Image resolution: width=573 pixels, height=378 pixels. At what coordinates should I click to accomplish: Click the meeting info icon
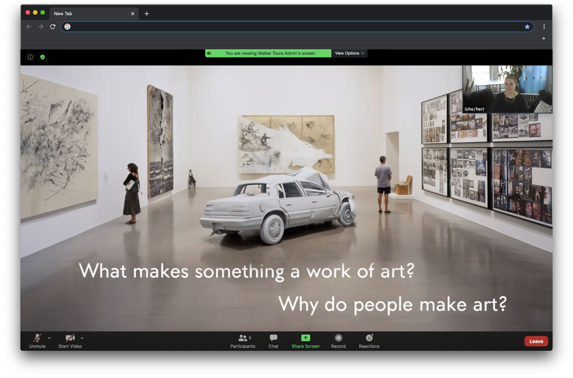click(x=30, y=57)
